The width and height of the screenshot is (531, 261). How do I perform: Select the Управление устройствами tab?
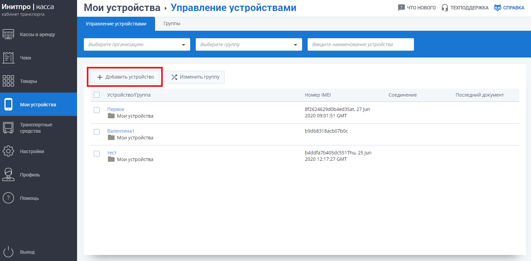116,24
